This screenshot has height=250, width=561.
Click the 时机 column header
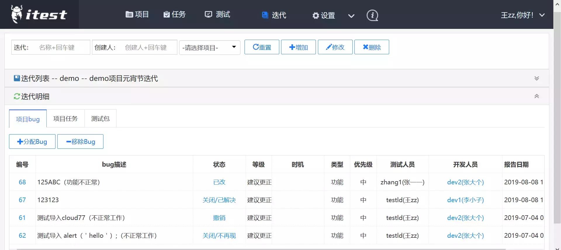(x=298, y=164)
